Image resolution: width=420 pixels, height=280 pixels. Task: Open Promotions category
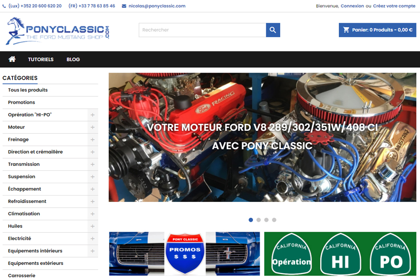click(x=21, y=102)
